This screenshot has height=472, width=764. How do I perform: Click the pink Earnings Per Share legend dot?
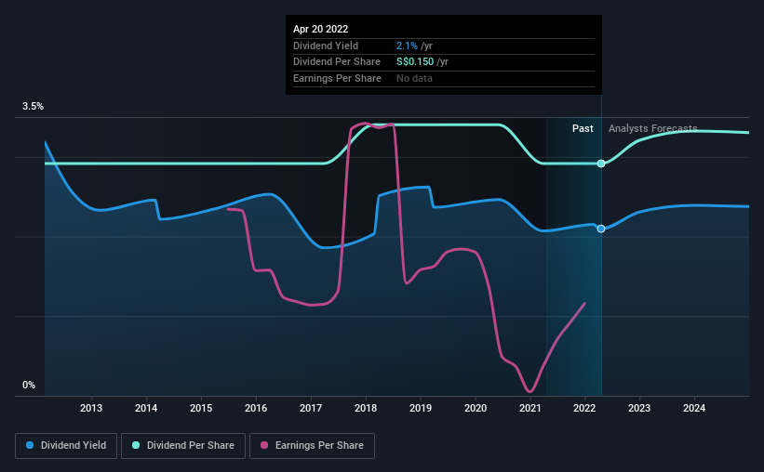click(264, 445)
